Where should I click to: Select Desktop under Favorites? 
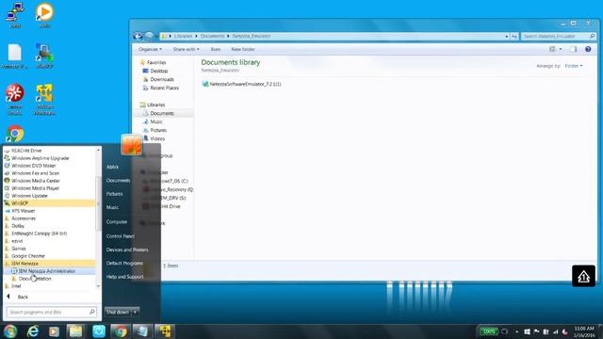[x=159, y=72]
